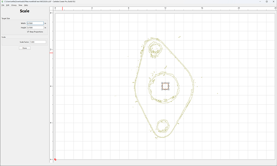This screenshot has width=277, height=166.
Task: Close the Carbide Create window
Action: (x=273, y=2)
